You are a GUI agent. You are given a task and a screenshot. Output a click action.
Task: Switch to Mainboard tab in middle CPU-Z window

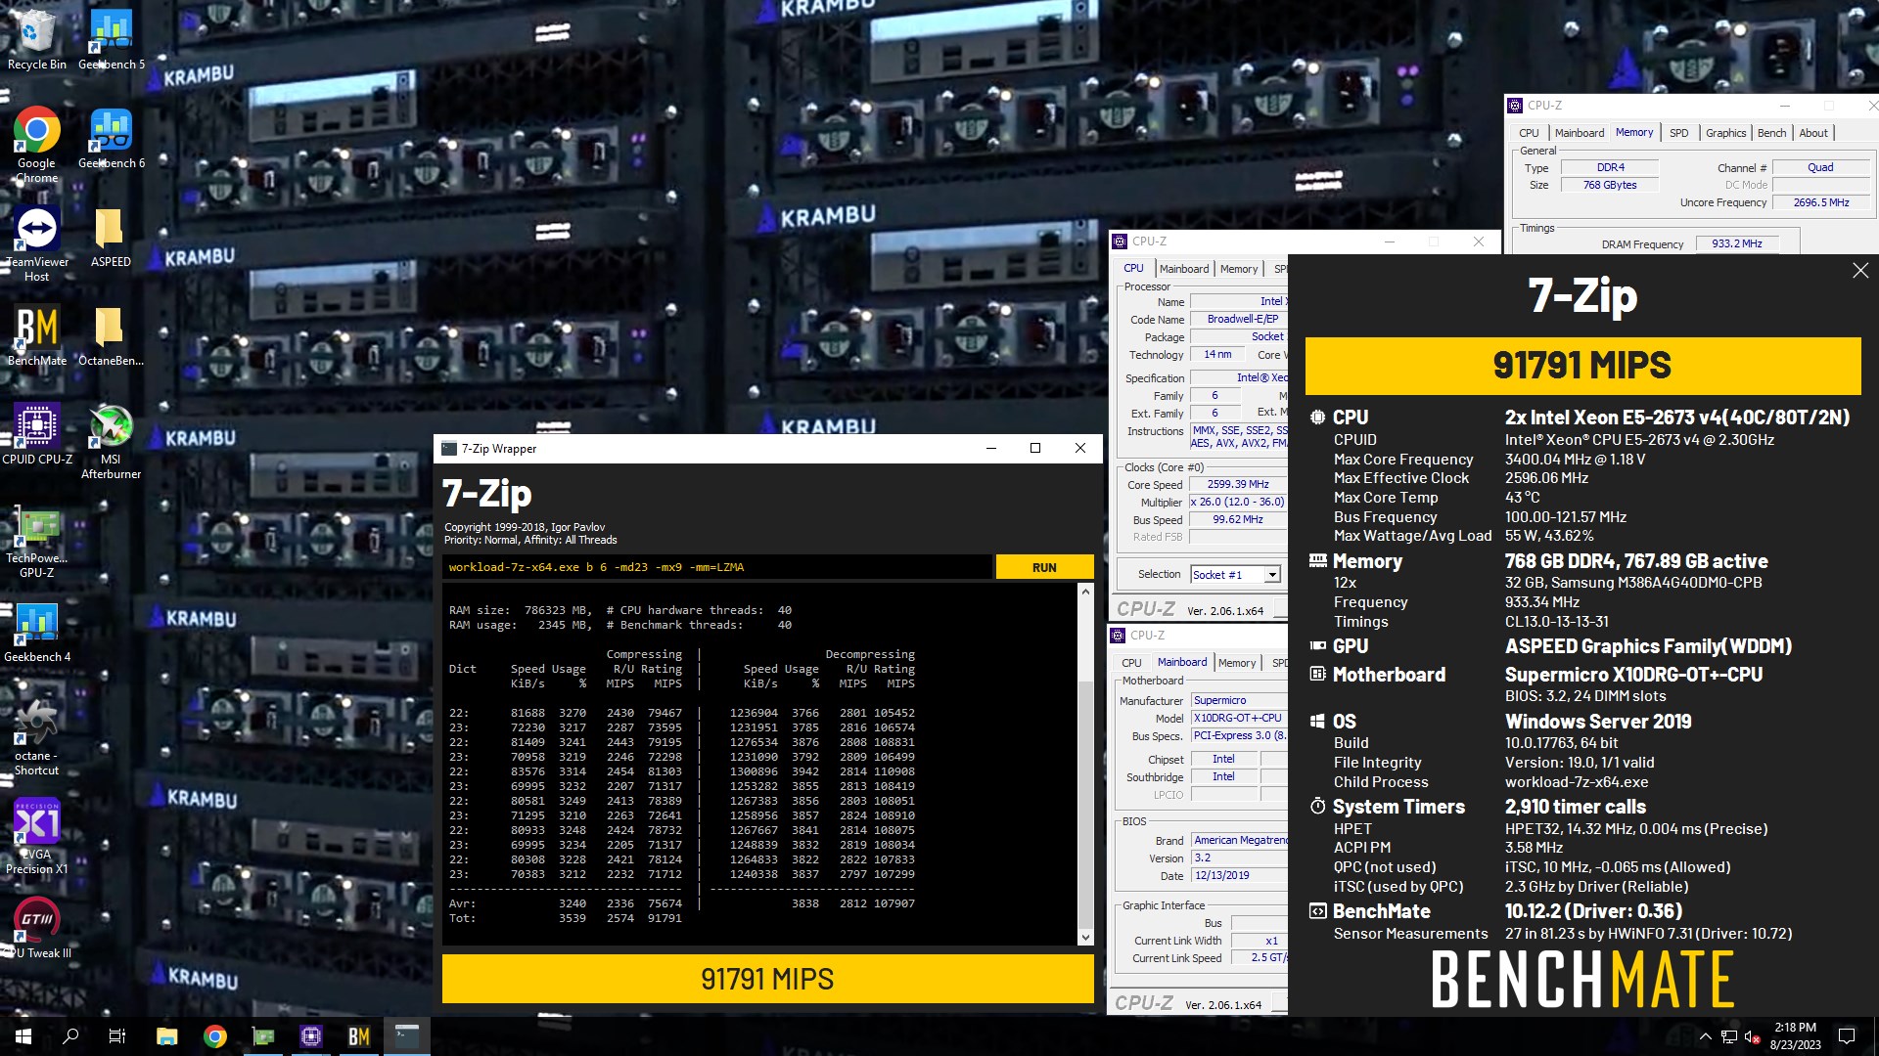coord(1184,269)
